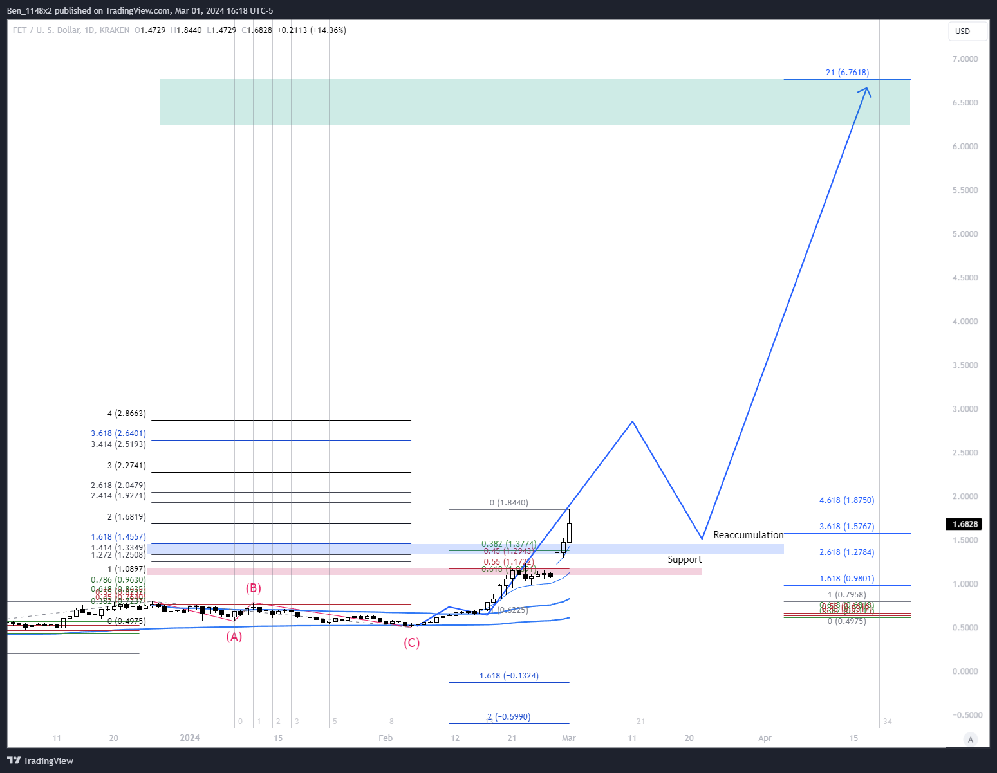The height and width of the screenshot is (773, 997).
Task: Click the 1 (0.7958) extension label
Action: pos(846,595)
